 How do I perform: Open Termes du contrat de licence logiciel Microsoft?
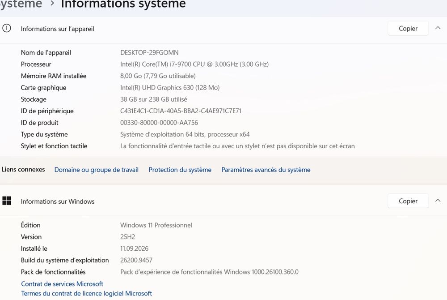tap(86, 293)
